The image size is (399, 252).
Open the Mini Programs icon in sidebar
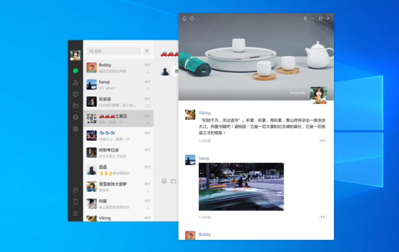point(75,190)
